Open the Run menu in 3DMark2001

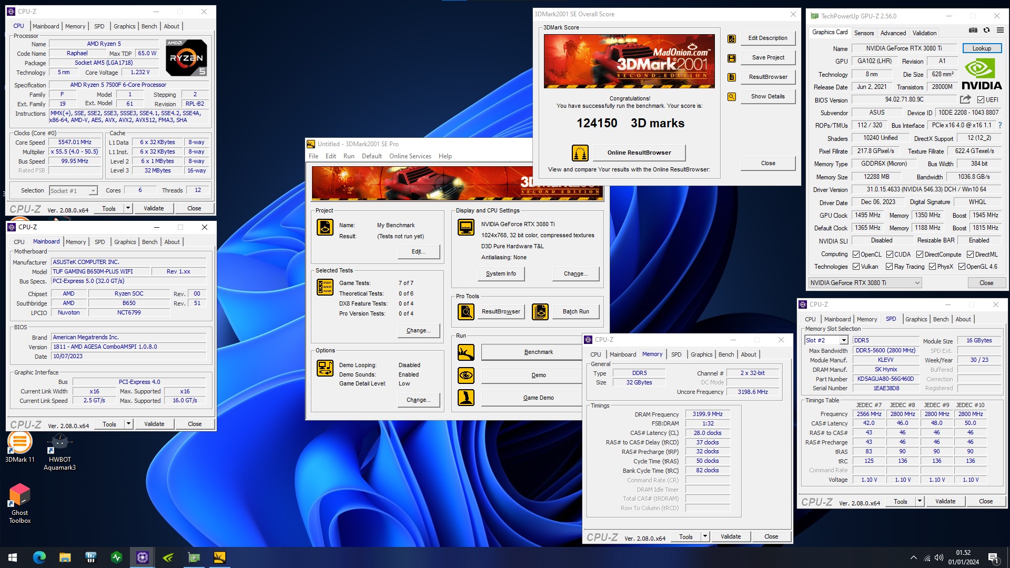point(349,156)
